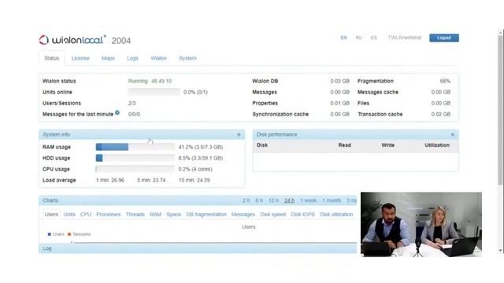Click the Transaction cache 0.02 GB value
The image size is (504, 283).
441,114
